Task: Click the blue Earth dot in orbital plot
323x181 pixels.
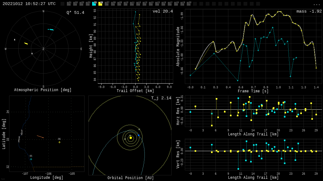Action: tap(138, 135)
